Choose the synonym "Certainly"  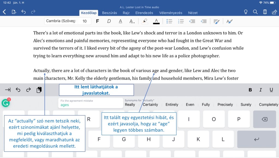(150, 105)
